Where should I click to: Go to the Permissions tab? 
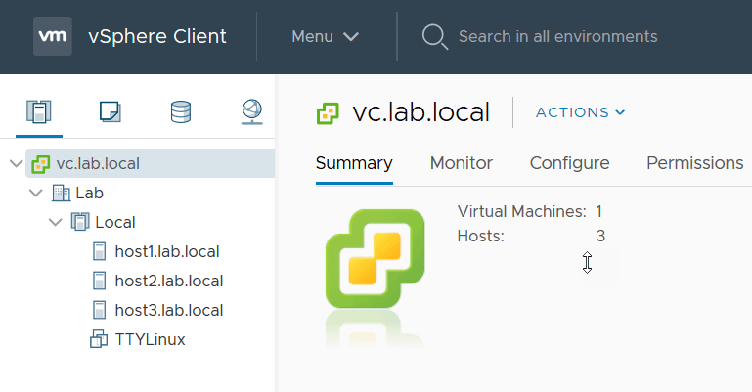click(695, 163)
